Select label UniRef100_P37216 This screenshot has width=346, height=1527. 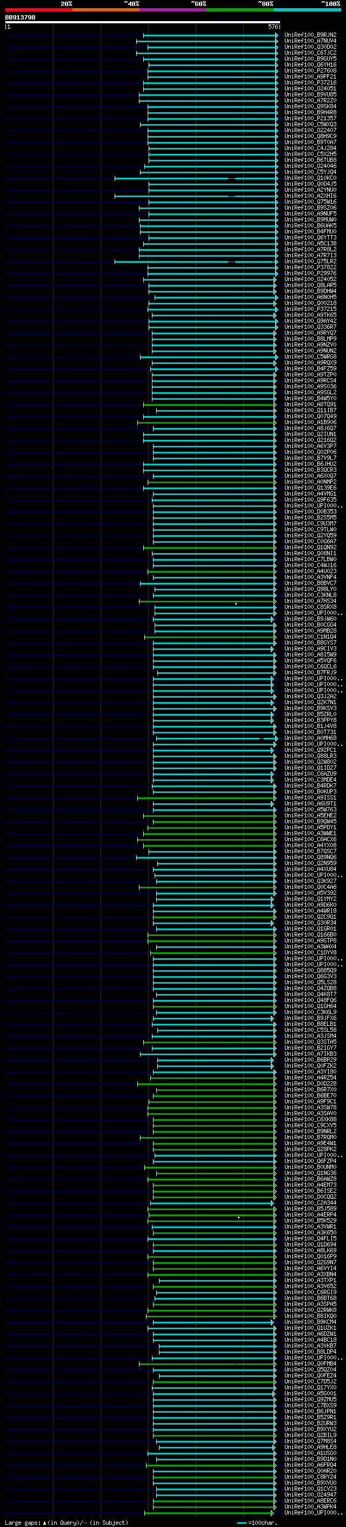(x=310, y=82)
